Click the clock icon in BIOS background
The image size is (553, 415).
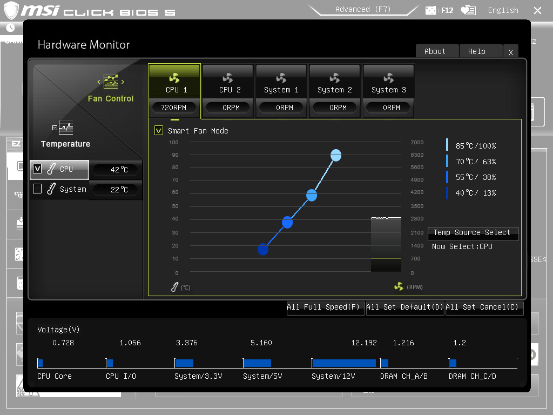11,28
